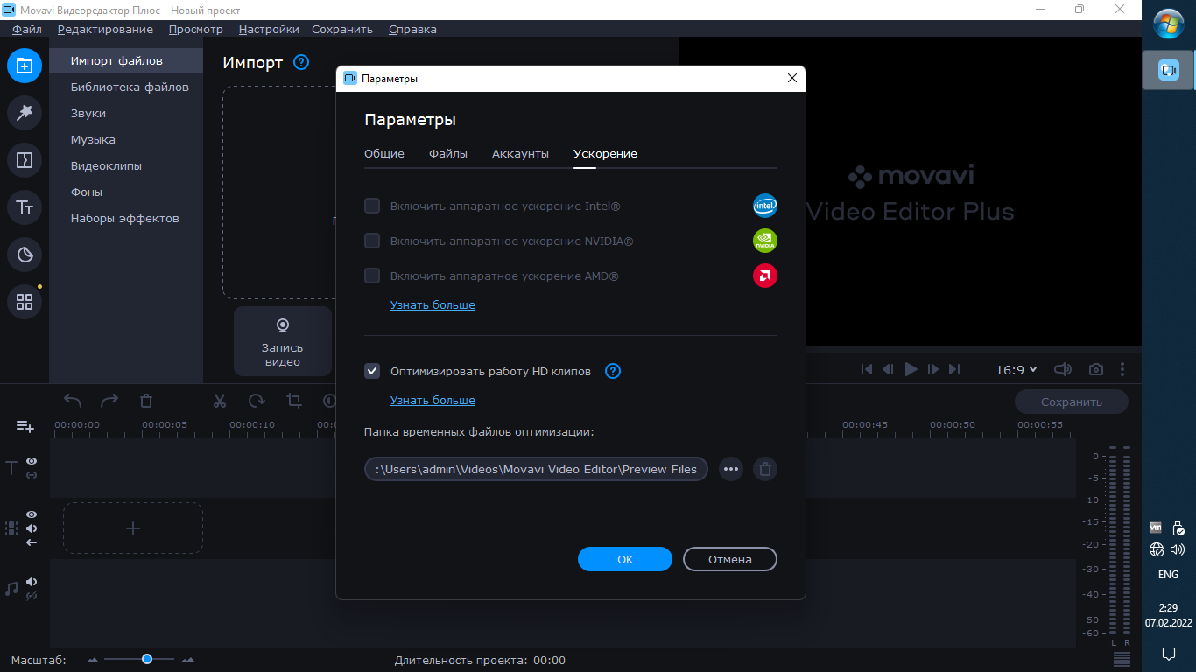Click Узнать больше link under AMD option

(433, 304)
